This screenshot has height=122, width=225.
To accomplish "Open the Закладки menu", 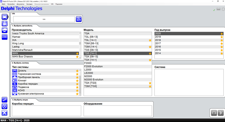I will [x=29, y=4].
